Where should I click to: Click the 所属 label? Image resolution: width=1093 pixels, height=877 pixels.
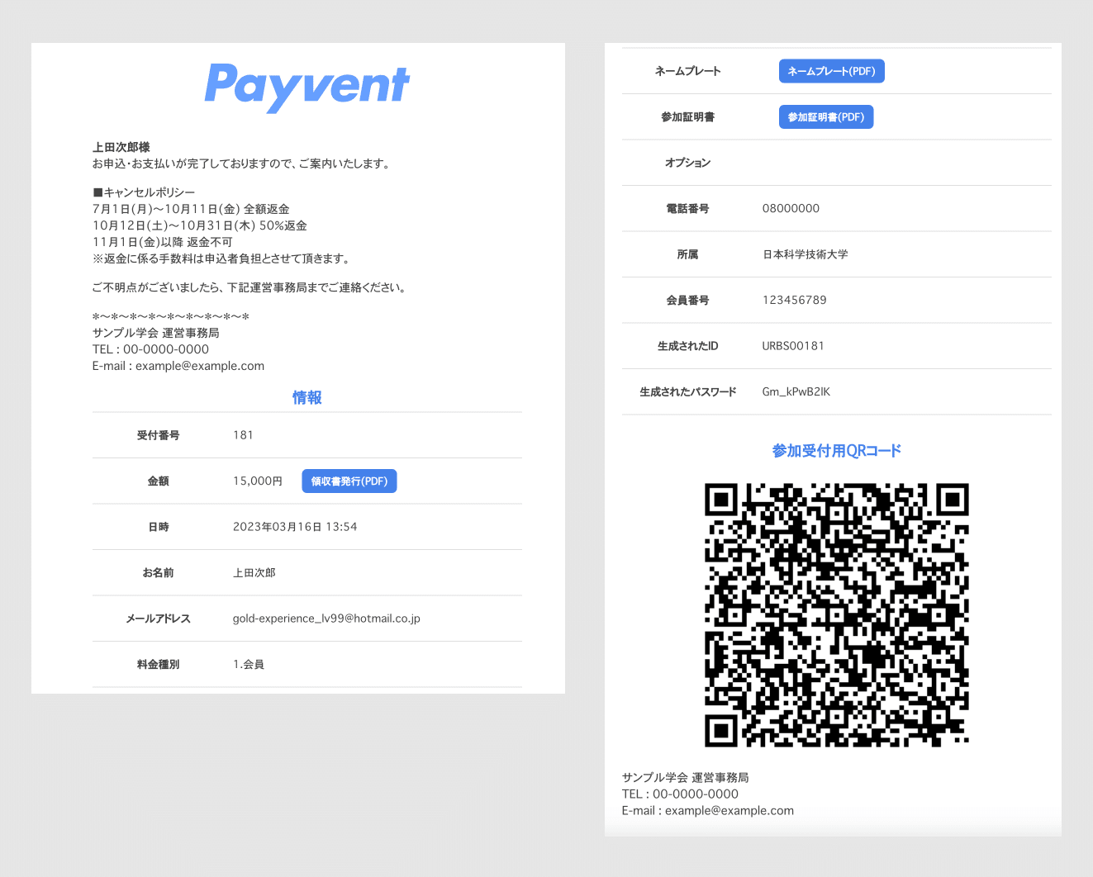688,254
